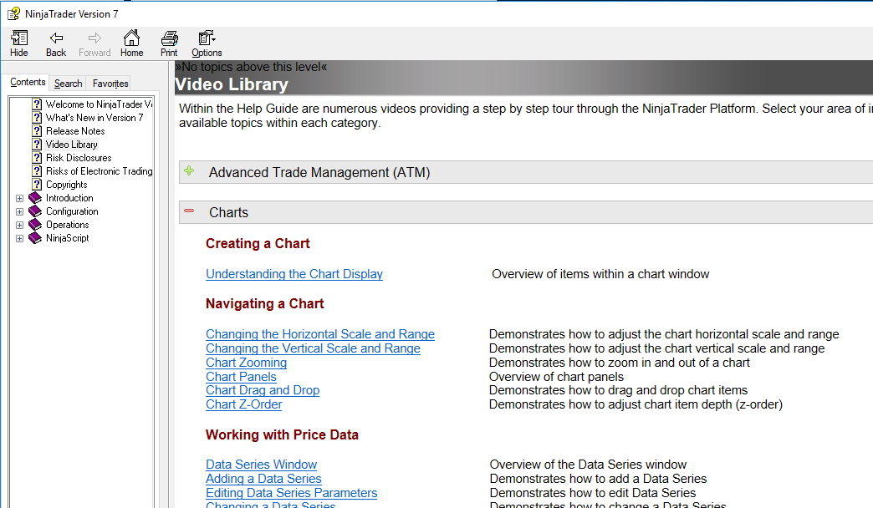Select the Configuration tree label
This screenshot has width=873, height=508.
[x=73, y=211]
